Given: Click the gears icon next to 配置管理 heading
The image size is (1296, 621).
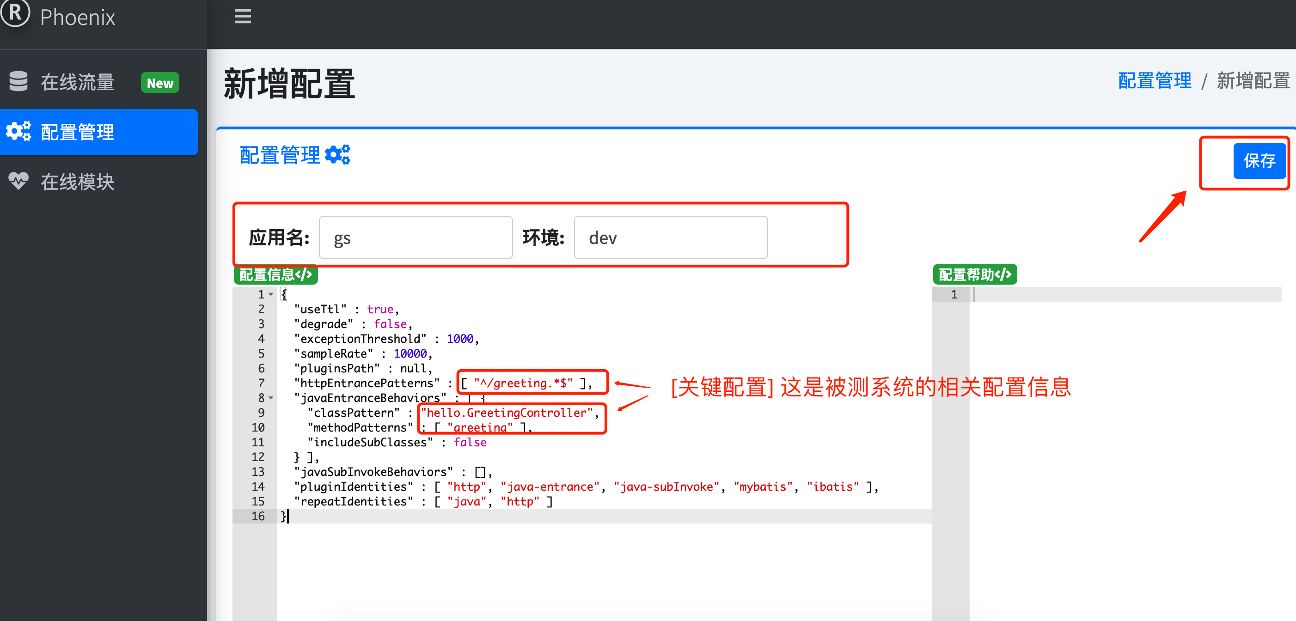Looking at the screenshot, I should (337, 155).
